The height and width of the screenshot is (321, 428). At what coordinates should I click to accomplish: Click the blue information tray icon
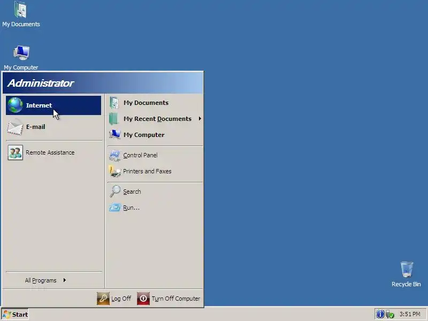(380, 314)
